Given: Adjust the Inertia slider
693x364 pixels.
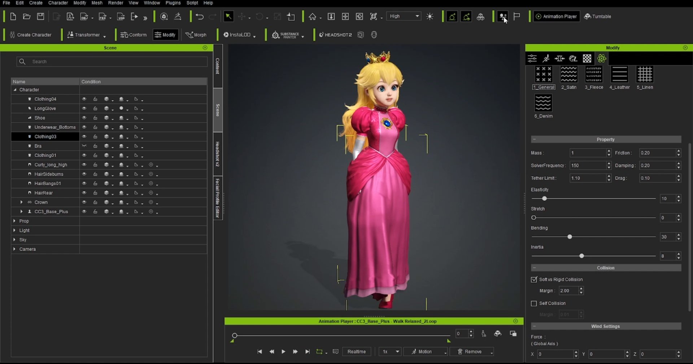Looking at the screenshot, I should [x=581, y=256].
